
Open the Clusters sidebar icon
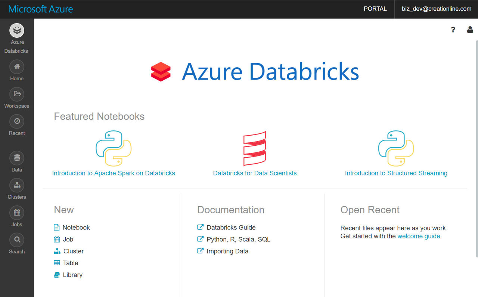(x=17, y=185)
